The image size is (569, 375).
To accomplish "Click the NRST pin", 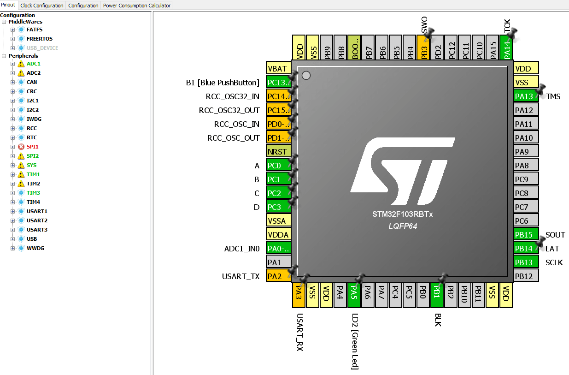I will [279, 152].
